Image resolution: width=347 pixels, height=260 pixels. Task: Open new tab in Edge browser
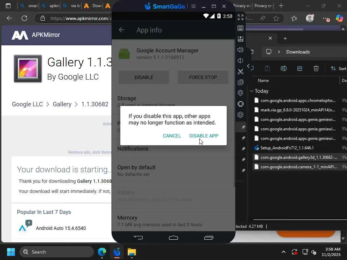(281, 6)
